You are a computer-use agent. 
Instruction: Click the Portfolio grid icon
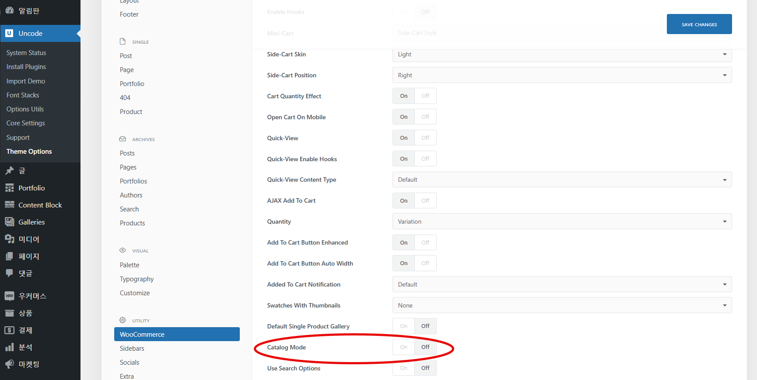10,188
